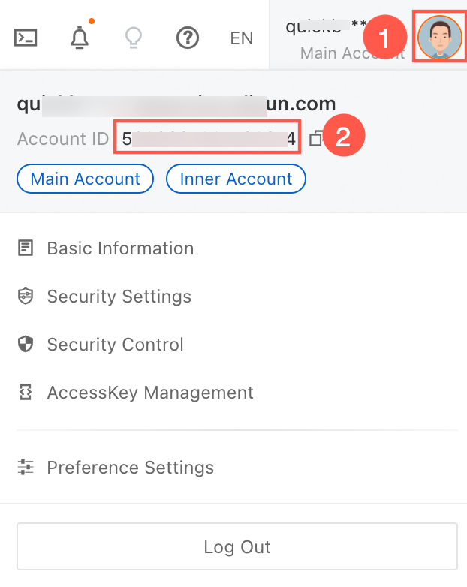Copy the Account ID with copy icon
This screenshot has width=467, height=587.
click(315, 139)
